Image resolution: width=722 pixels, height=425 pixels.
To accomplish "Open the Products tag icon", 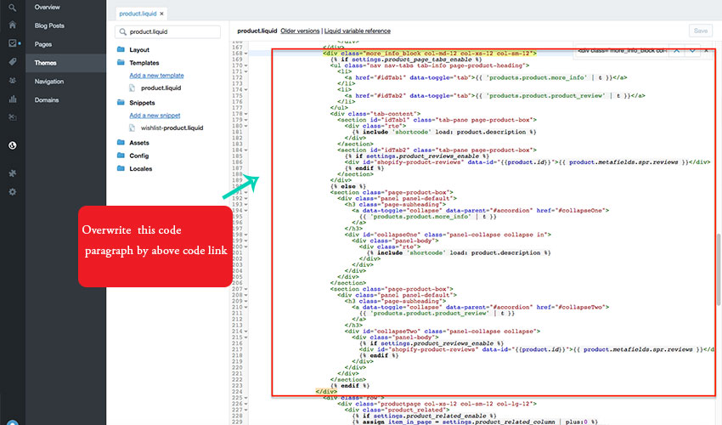I will coord(12,62).
